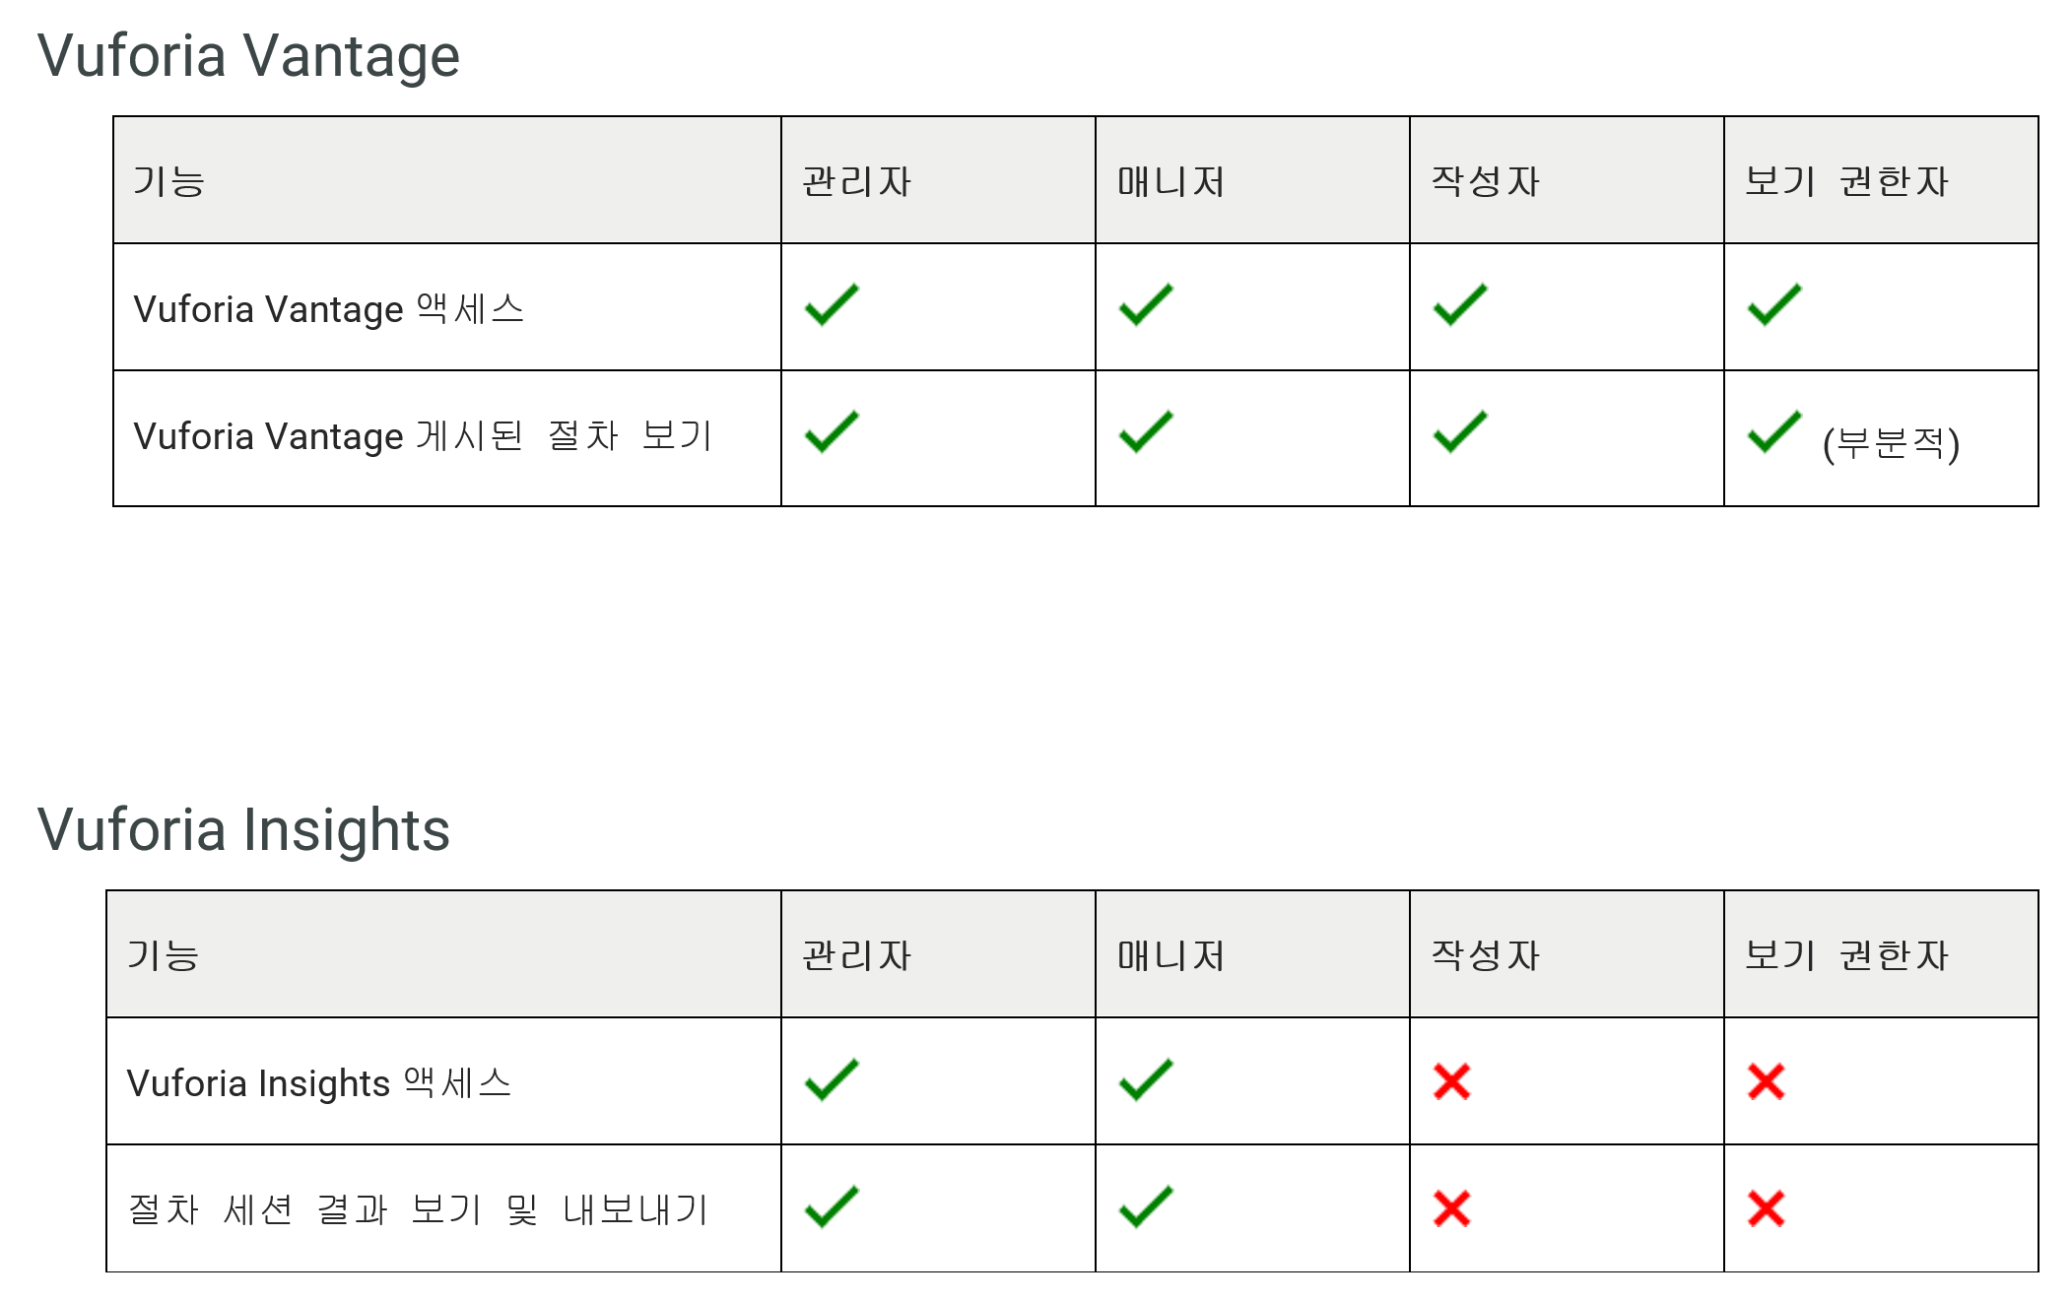Select the Vuforia Vantage heading
Viewport: 2072px width, 1302px height.
point(248,56)
